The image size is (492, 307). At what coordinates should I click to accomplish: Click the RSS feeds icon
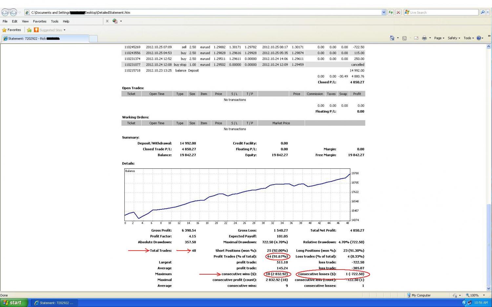pos(404,38)
